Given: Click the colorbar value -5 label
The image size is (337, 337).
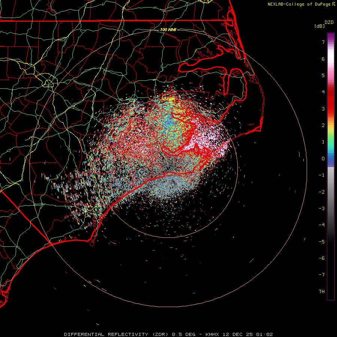Looking at the screenshot, I should pos(322,242).
